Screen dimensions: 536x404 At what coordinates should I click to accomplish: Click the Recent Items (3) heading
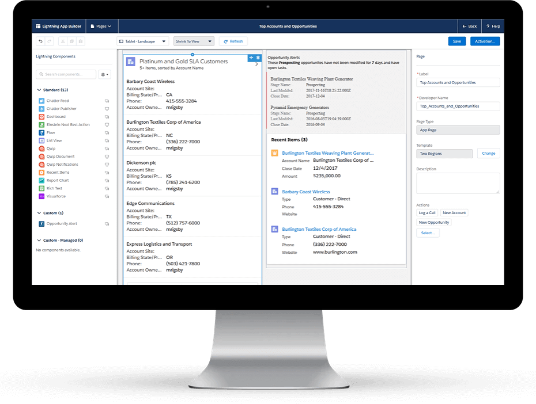289,140
